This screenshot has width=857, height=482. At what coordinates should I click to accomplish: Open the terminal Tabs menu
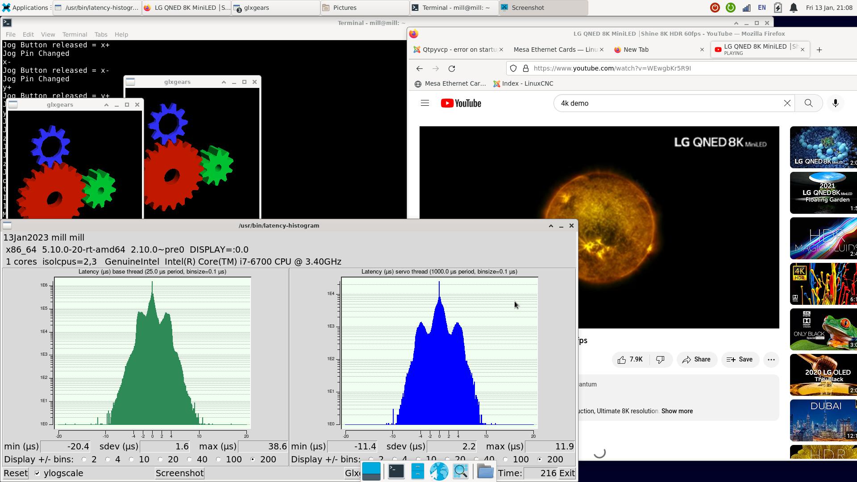[x=101, y=34]
